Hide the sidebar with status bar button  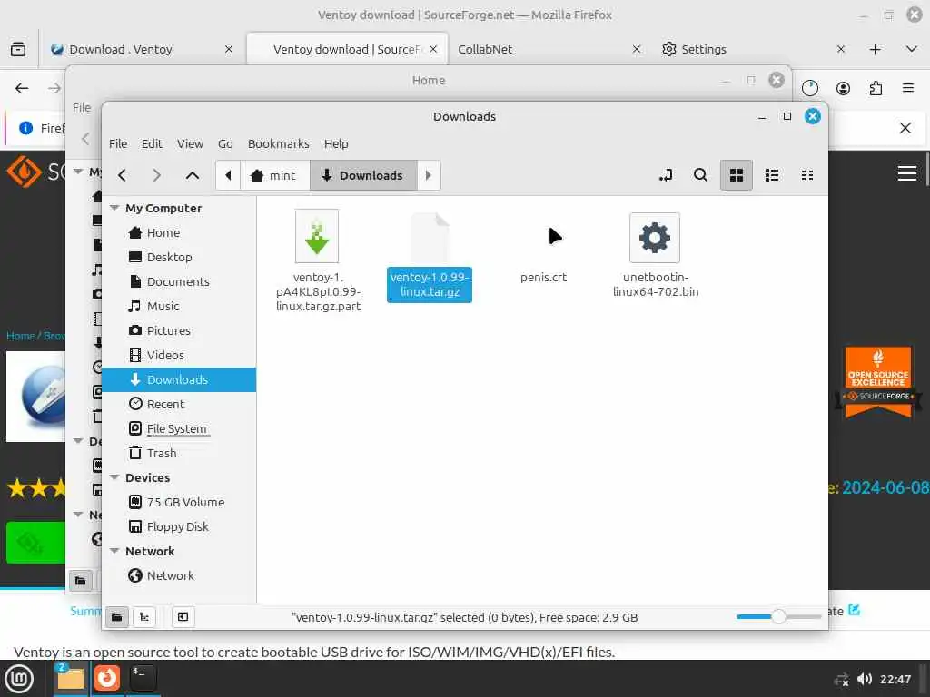coord(183,617)
